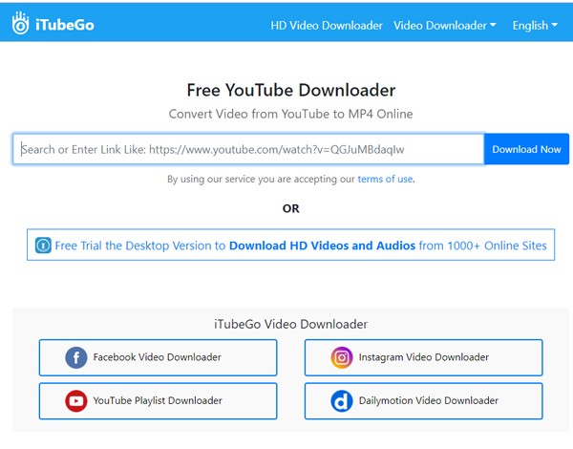Click the download icon in Free Trial banner
Viewport: 573px width, 449px height.
(x=43, y=246)
